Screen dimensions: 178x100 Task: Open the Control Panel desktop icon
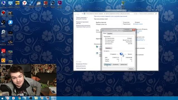click(x=11, y=4)
